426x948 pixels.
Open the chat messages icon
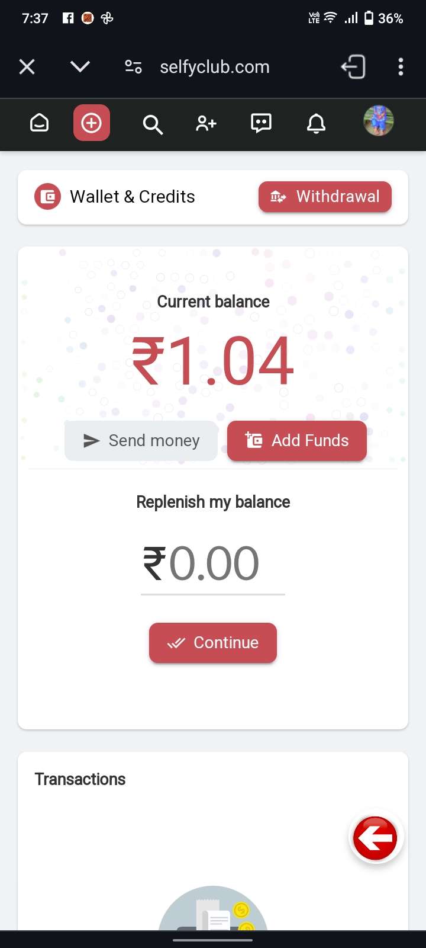click(x=261, y=123)
